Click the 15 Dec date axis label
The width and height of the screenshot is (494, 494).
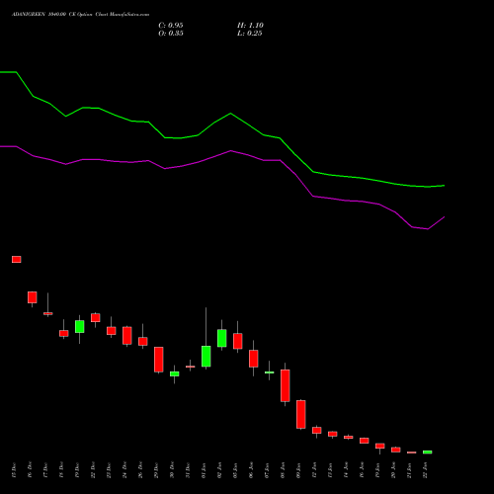[14, 470]
